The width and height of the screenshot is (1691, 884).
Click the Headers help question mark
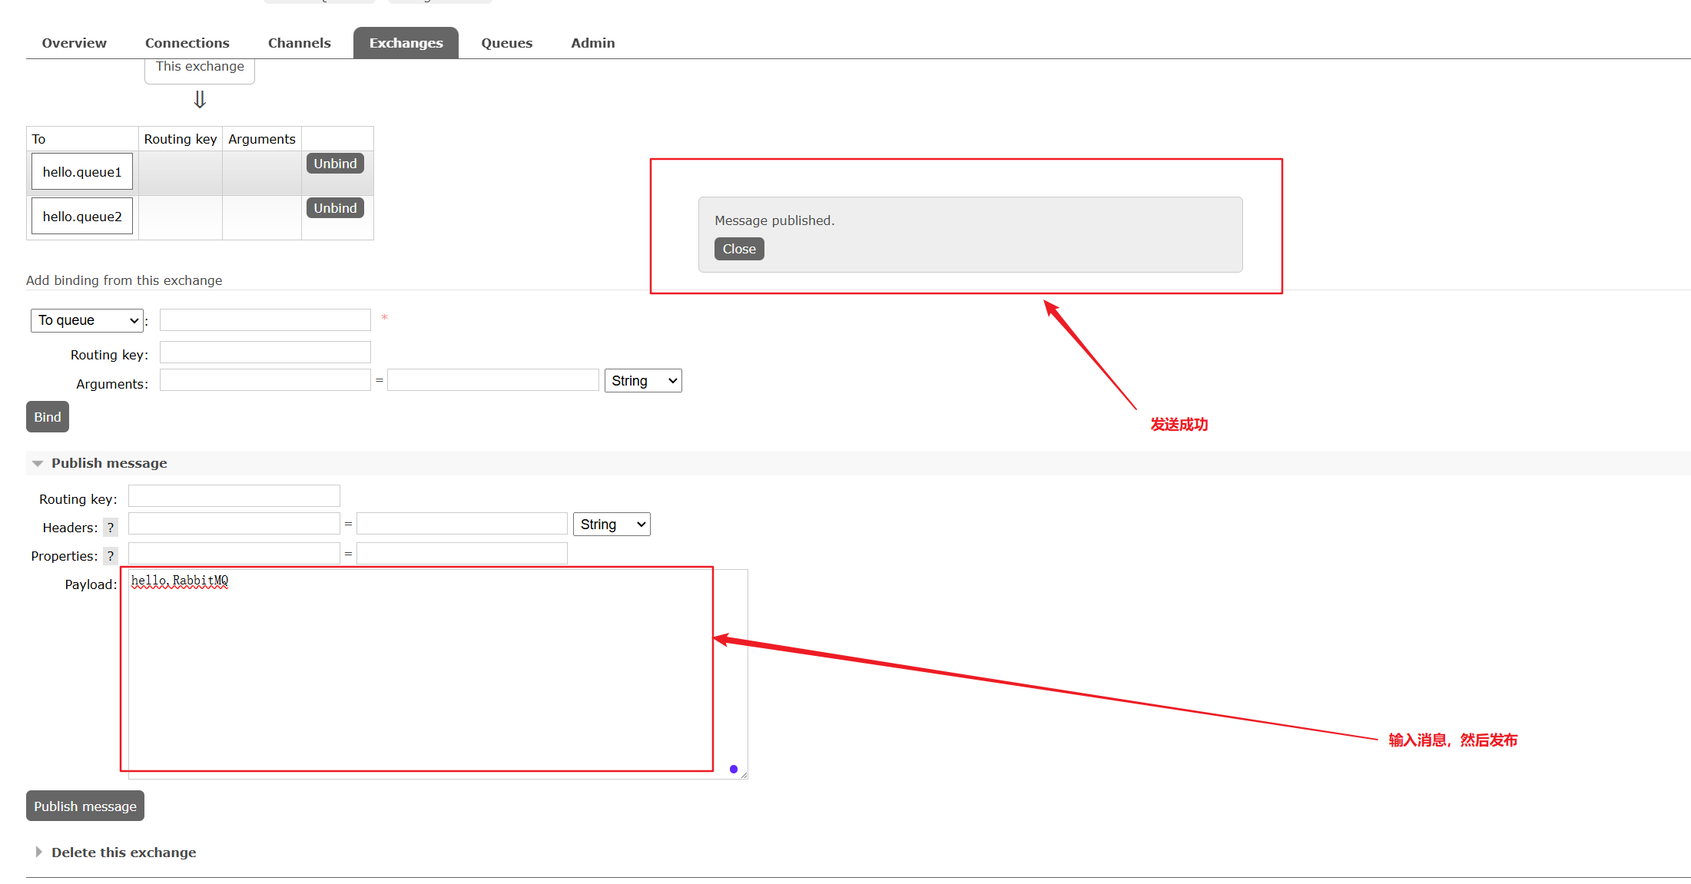coord(111,528)
